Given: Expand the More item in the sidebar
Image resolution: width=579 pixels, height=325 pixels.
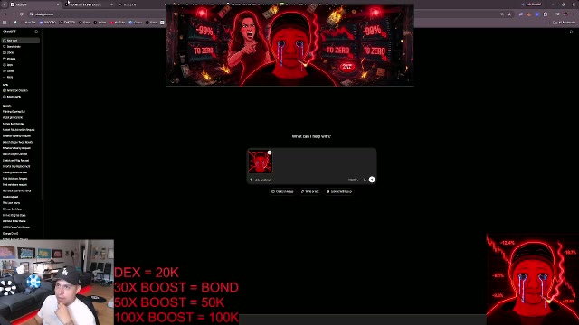Looking at the screenshot, I should [x=20, y=77].
